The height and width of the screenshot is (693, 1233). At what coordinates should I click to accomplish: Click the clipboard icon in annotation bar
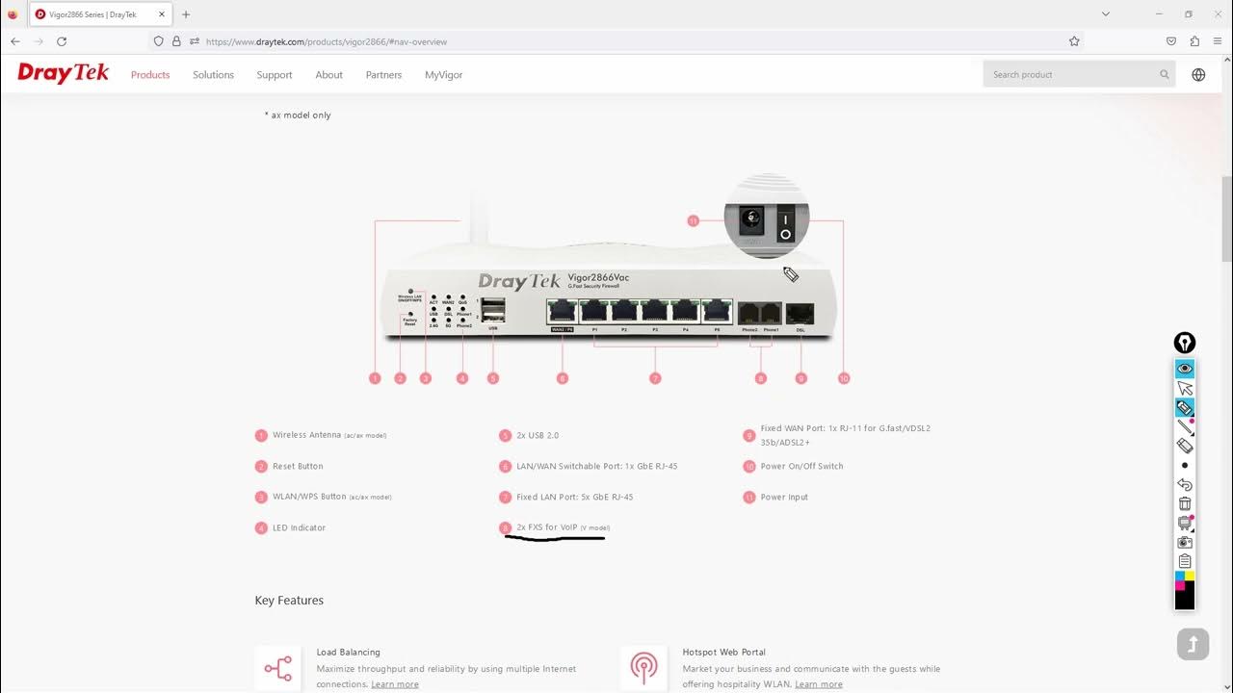1185,561
